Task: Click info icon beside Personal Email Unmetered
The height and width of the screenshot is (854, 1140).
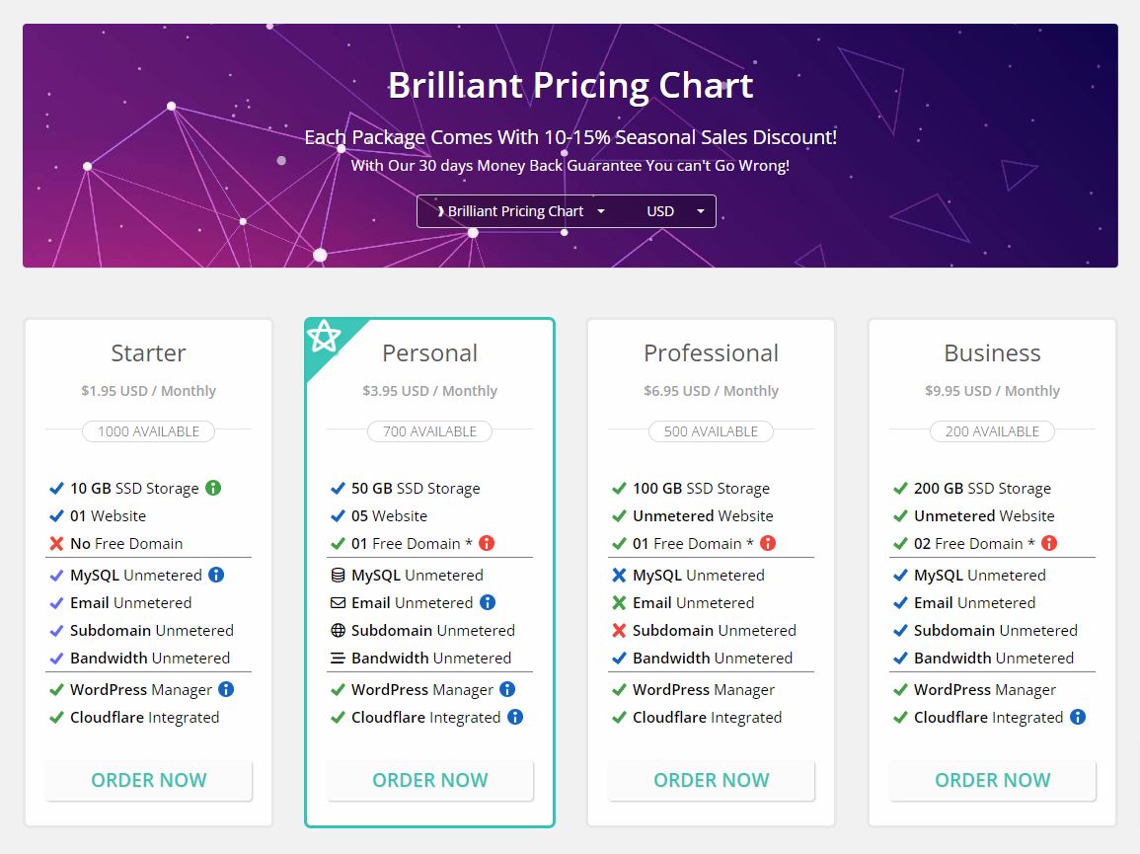Action: (x=488, y=602)
